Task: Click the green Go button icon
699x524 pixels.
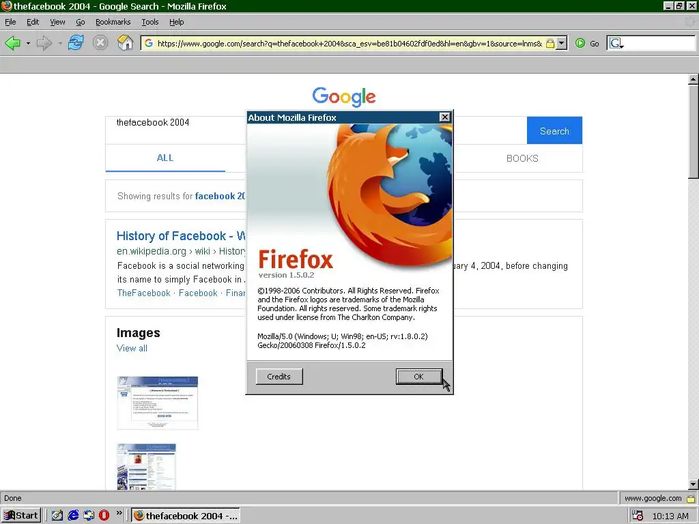Action: [580, 43]
